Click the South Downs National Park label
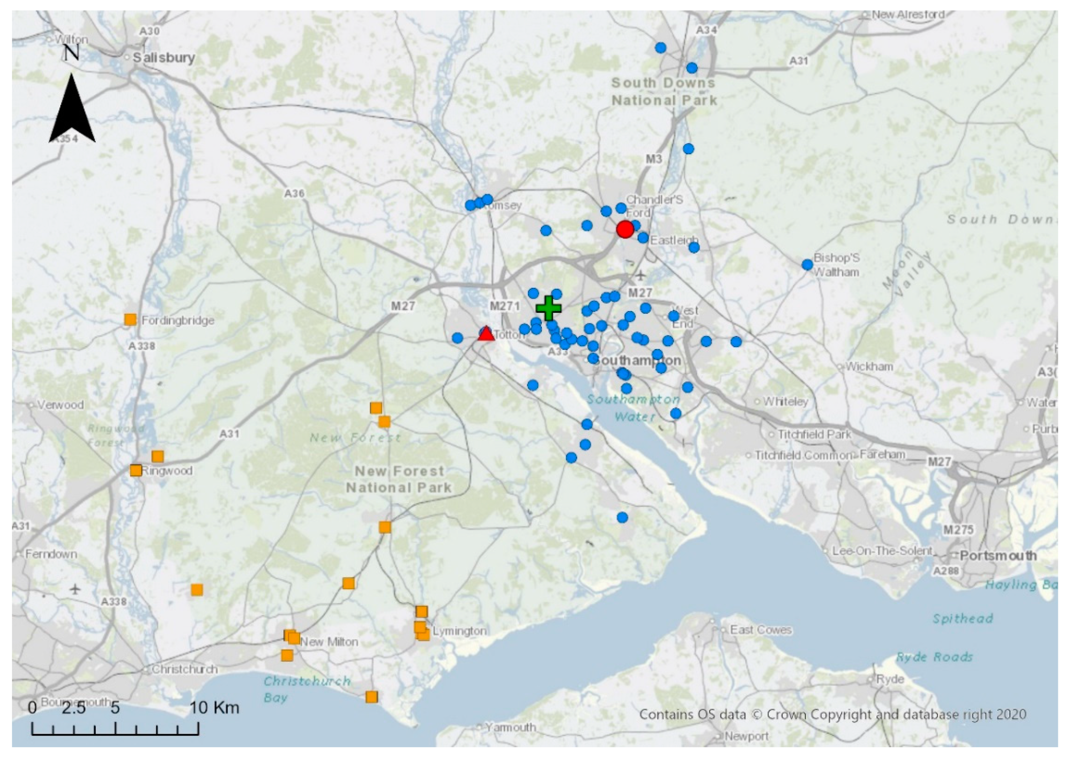Viewport: 1069px width, 757px height. click(664, 91)
